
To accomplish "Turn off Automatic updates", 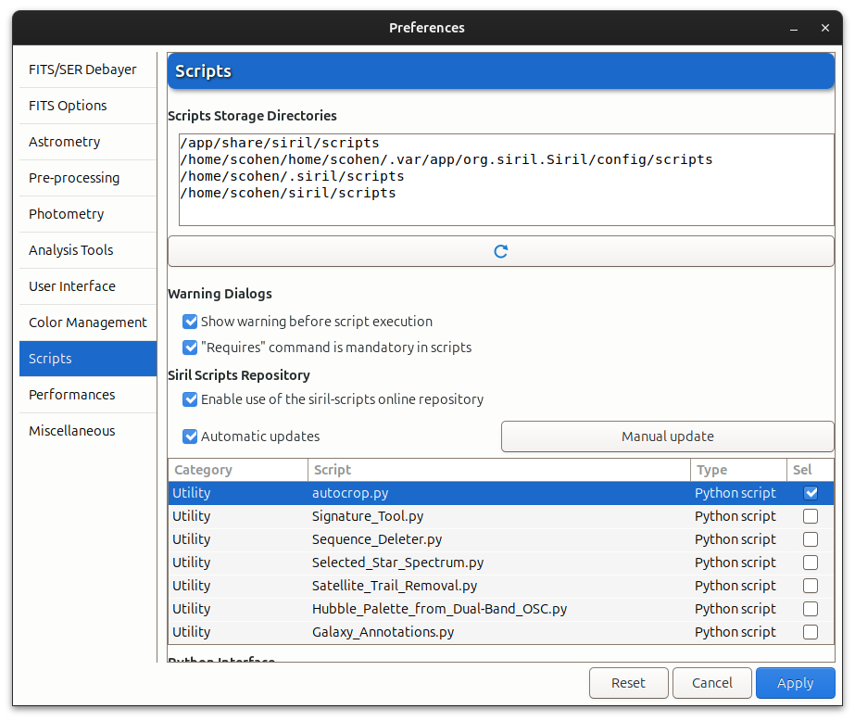I will (190, 436).
